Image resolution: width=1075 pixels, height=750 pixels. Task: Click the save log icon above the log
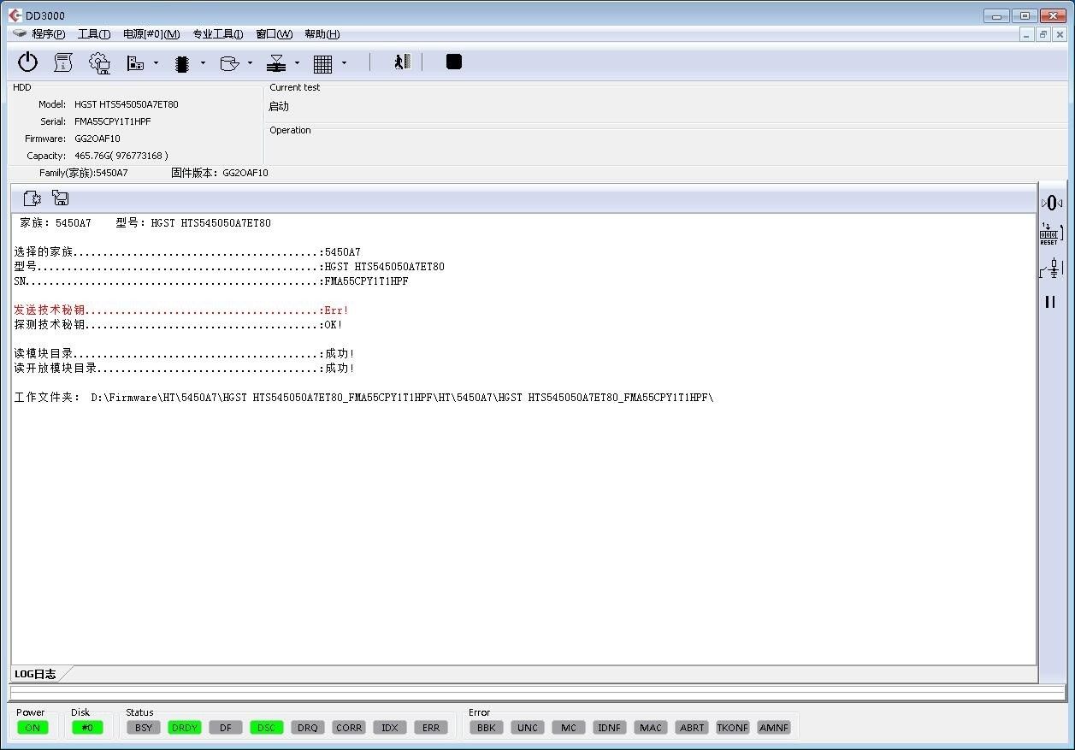pos(61,198)
